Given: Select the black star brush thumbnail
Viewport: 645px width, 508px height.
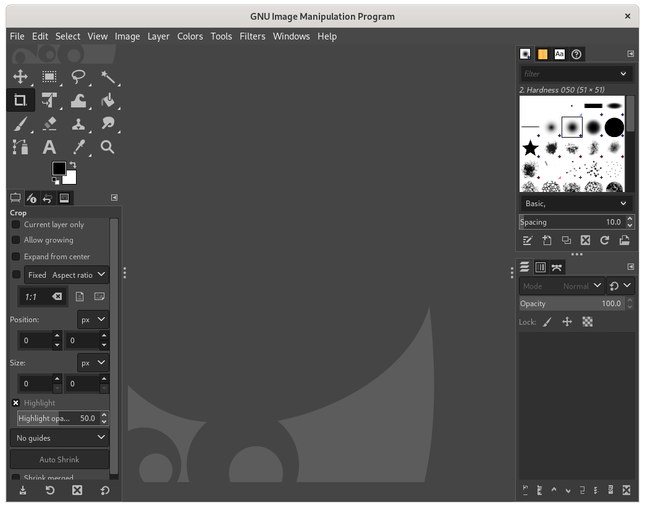Looking at the screenshot, I should click(x=530, y=148).
